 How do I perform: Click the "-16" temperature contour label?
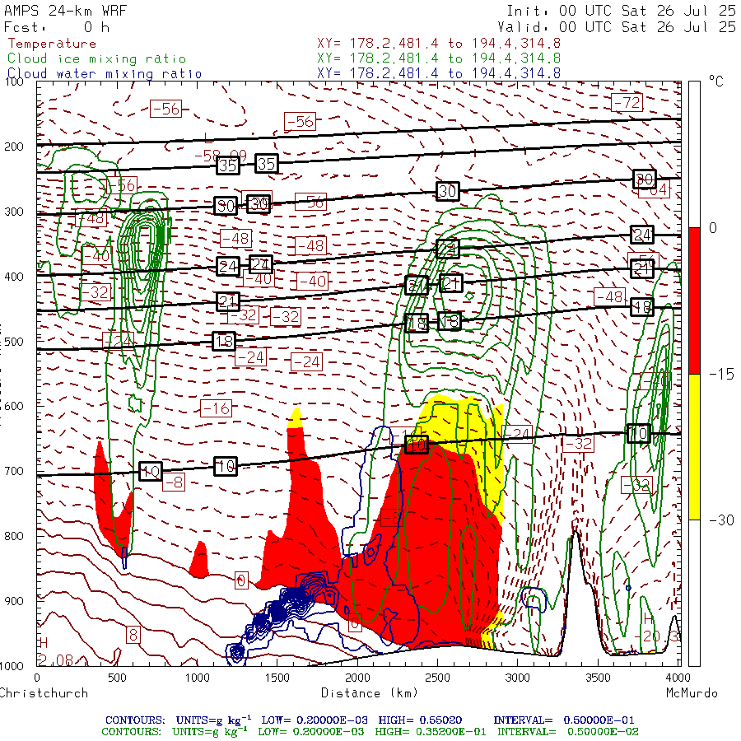[216, 408]
